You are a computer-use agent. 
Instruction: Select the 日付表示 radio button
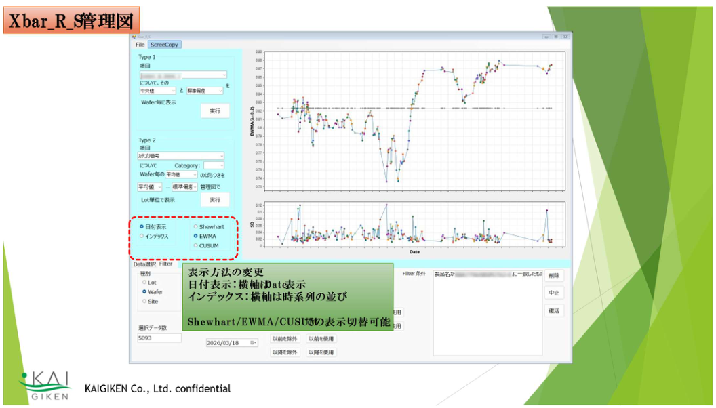[x=142, y=226]
